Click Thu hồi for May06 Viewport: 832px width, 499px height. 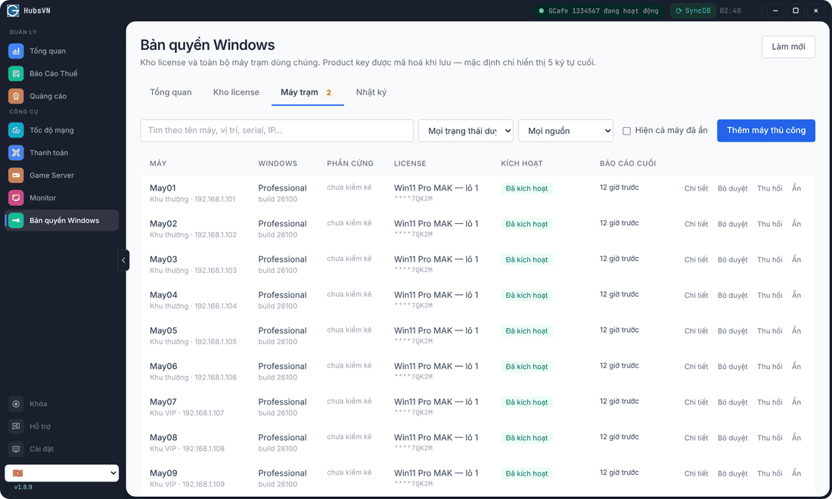click(x=770, y=367)
